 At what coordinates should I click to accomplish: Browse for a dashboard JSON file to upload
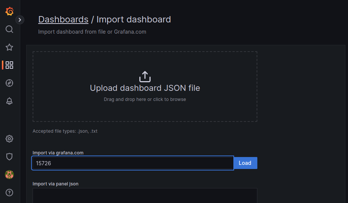click(x=145, y=87)
